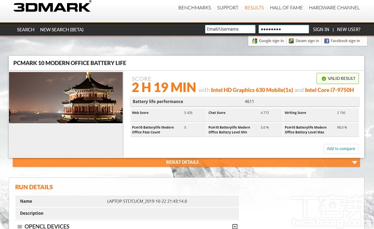This screenshot has width=374, height=229.
Task: Click the Battery Level Max value 98.0 %
Action: (x=342, y=128)
